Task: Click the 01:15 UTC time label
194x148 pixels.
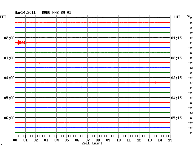Action: pyautogui.click(x=176, y=38)
